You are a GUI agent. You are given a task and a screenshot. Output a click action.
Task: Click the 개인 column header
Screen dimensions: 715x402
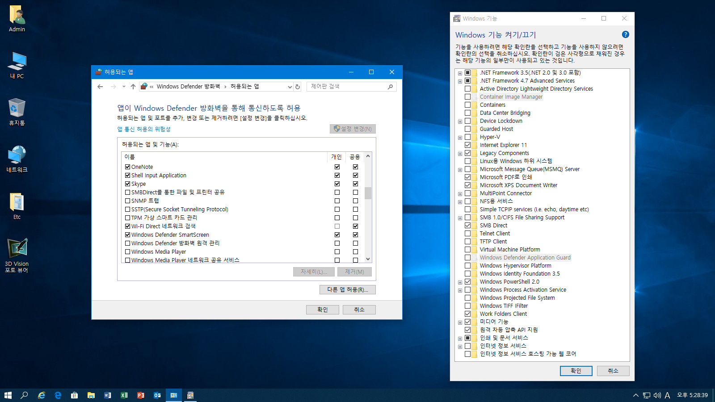336,157
